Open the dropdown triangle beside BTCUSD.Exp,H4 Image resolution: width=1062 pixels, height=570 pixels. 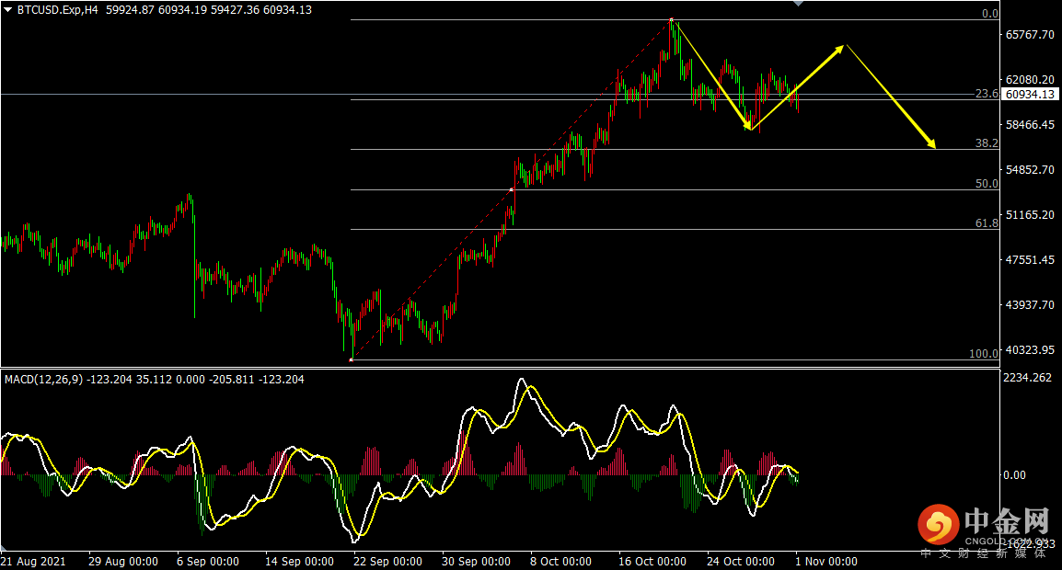click(8, 10)
